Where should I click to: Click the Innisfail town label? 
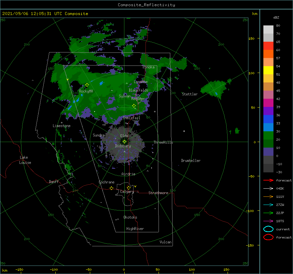tap(132, 118)
